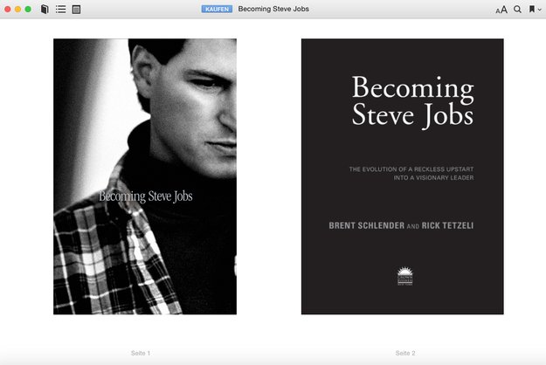546x365 pixels.
Task: Click the book cover photo page
Action: click(145, 176)
